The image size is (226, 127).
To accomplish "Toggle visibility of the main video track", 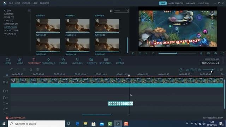I will 7,82.
